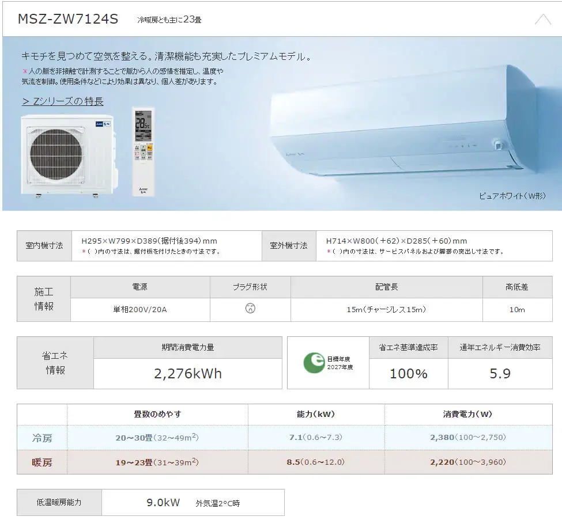Click the ピュアホワイト(W形) color caption
Viewport: 562px width, 520px height.
pos(512,196)
